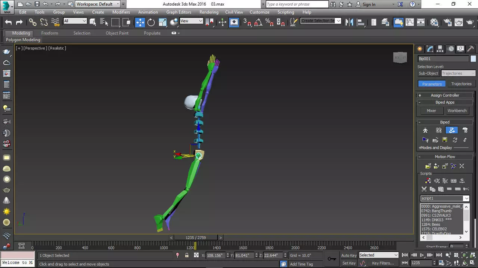
Task: Toggle Angle Snap in main toolbar
Action: pos(258,22)
